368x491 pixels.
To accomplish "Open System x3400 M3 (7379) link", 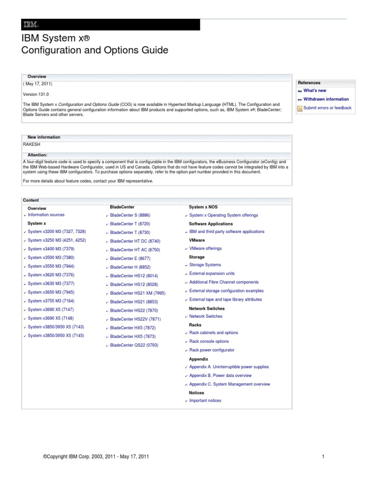I will 51,249.
